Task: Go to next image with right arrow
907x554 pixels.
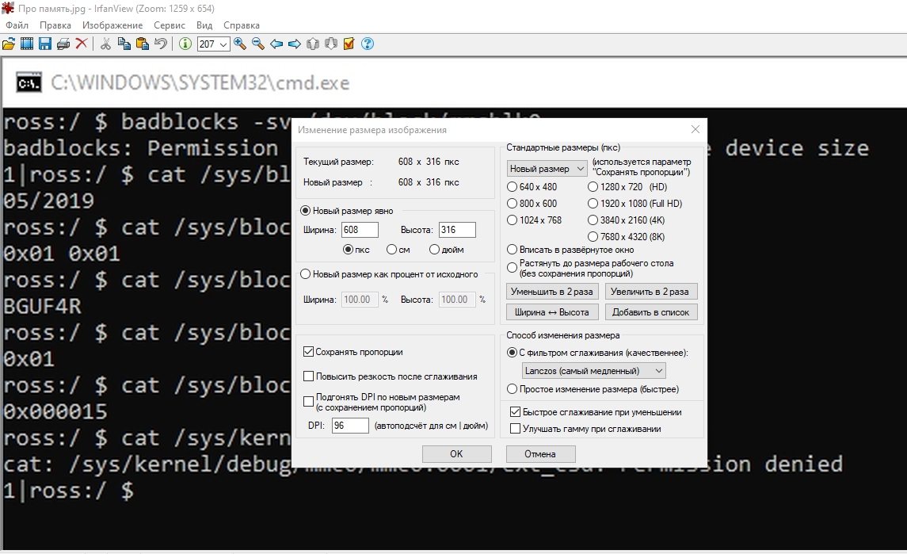Action: (294, 44)
